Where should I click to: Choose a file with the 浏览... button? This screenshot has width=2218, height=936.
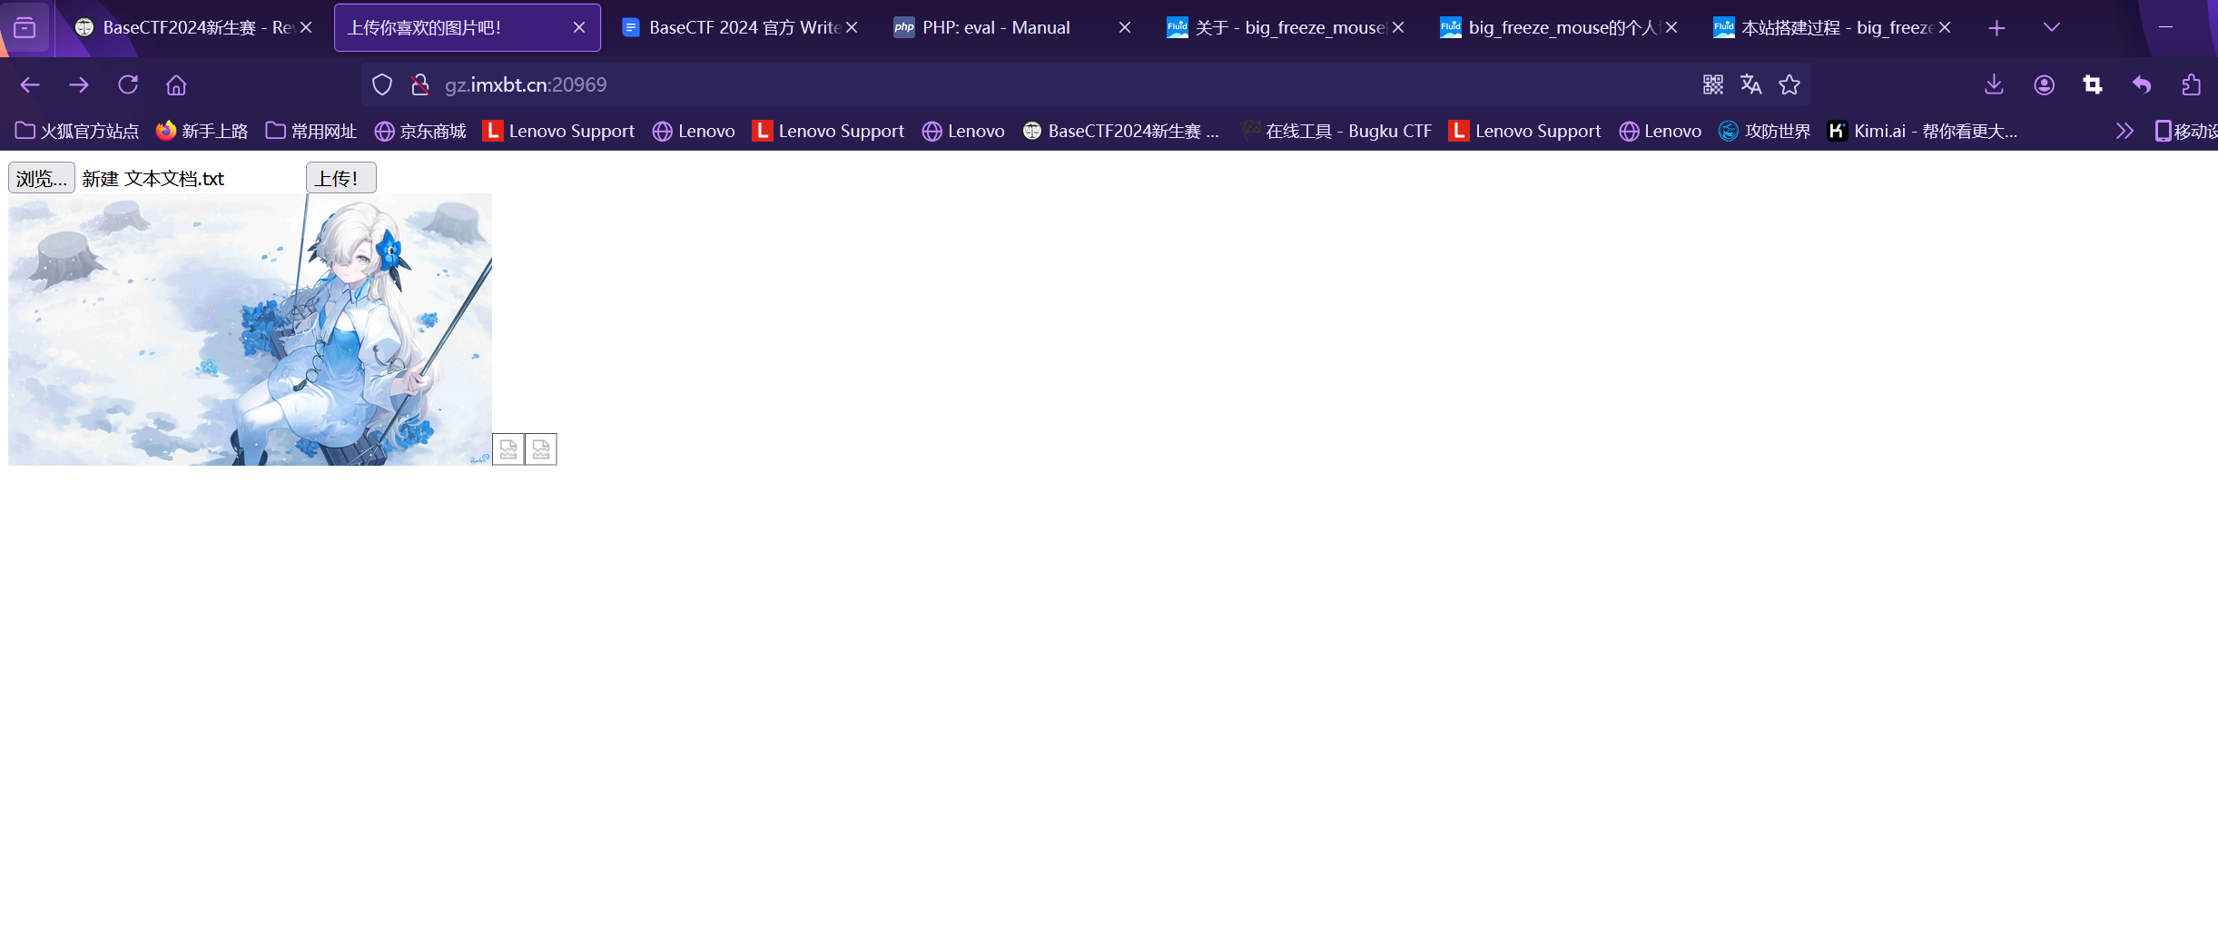[x=41, y=178]
